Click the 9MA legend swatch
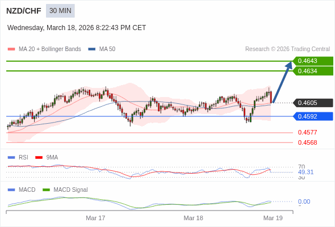The width and height of the screenshot is (335, 227). [x=39, y=158]
